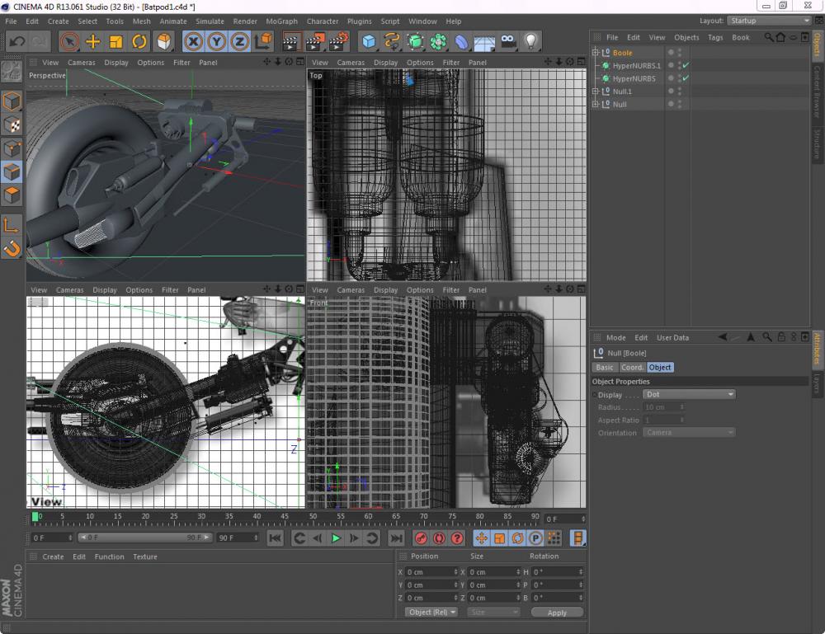
Task: Open the Display dropdown set to Dot
Action: tap(689, 395)
